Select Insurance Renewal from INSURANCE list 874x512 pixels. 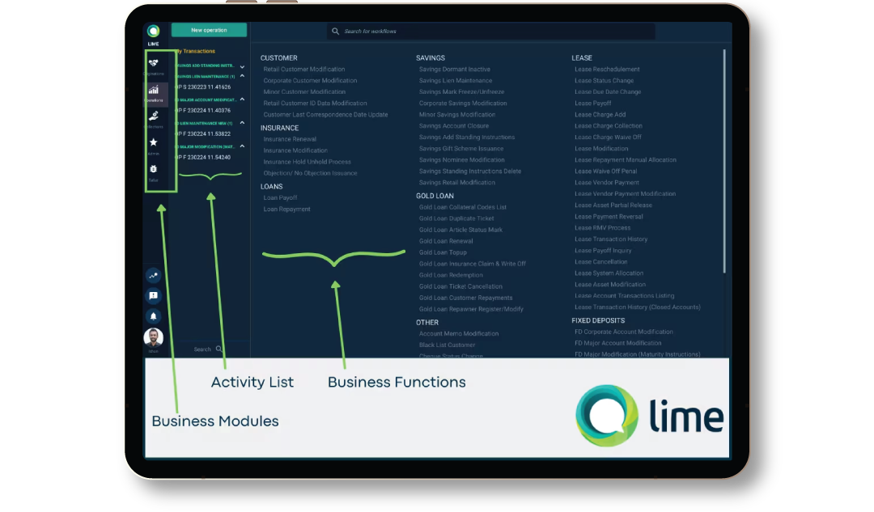[289, 138]
